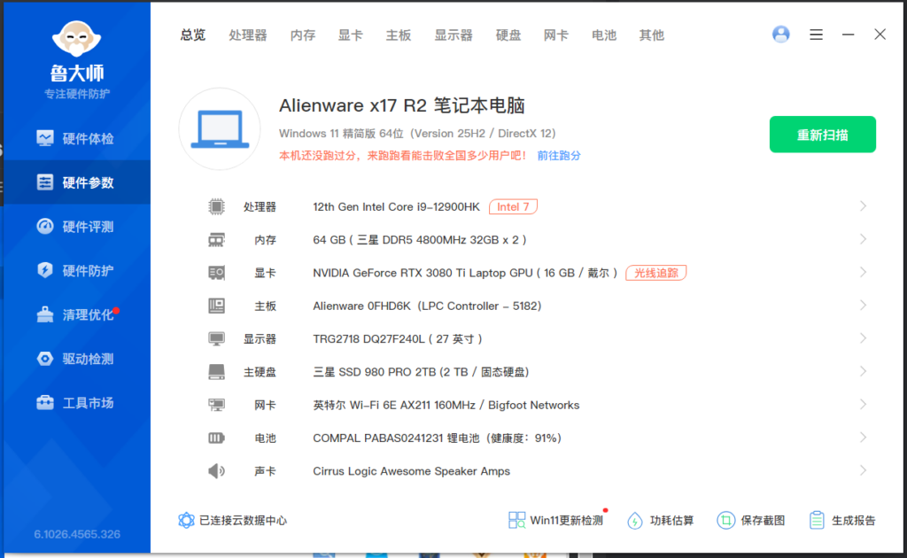
Task: Click the Lu Dashi logo avatar
Action: click(x=77, y=42)
